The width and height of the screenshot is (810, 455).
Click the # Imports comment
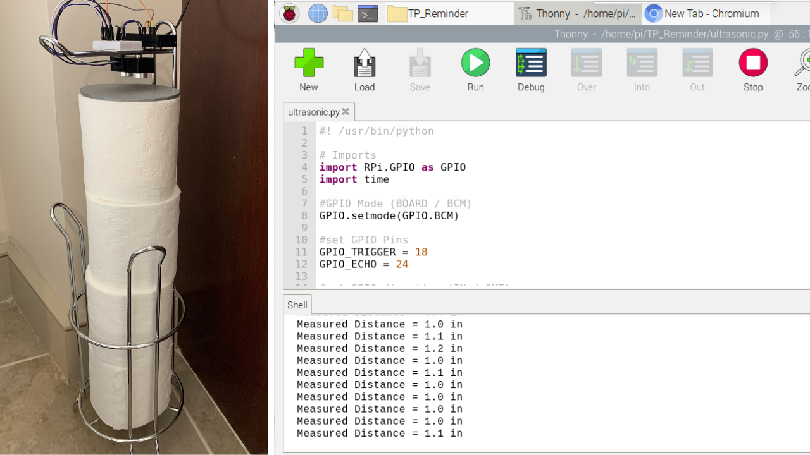[348, 155]
